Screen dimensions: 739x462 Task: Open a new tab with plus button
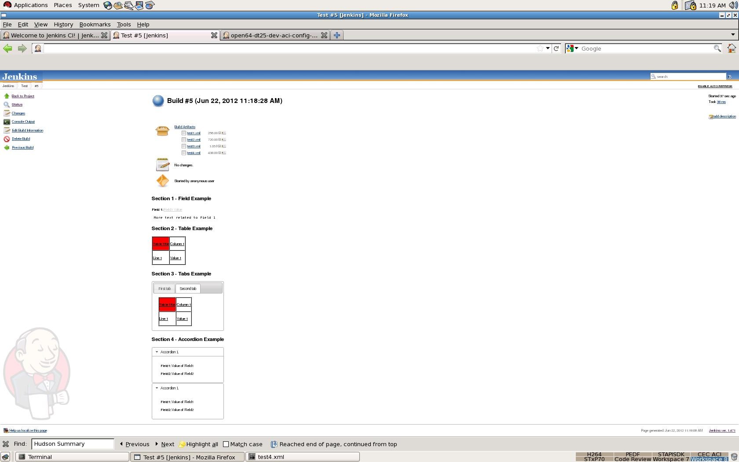(x=337, y=35)
